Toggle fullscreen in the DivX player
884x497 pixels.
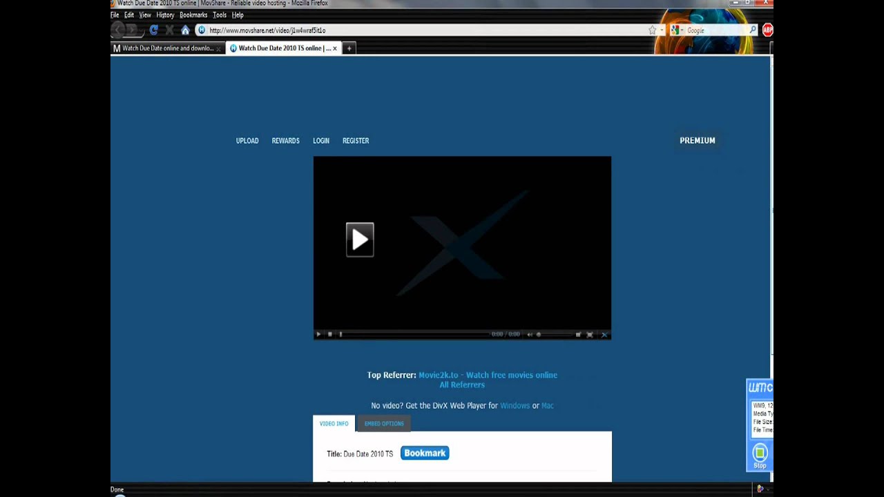pos(590,335)
